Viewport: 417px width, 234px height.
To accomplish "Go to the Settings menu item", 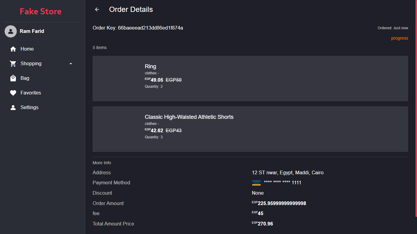I will (x=29, y=108).
